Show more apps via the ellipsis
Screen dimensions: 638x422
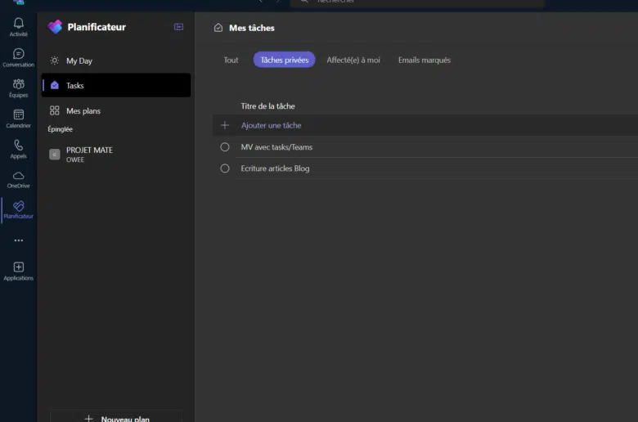click(18, 240)
